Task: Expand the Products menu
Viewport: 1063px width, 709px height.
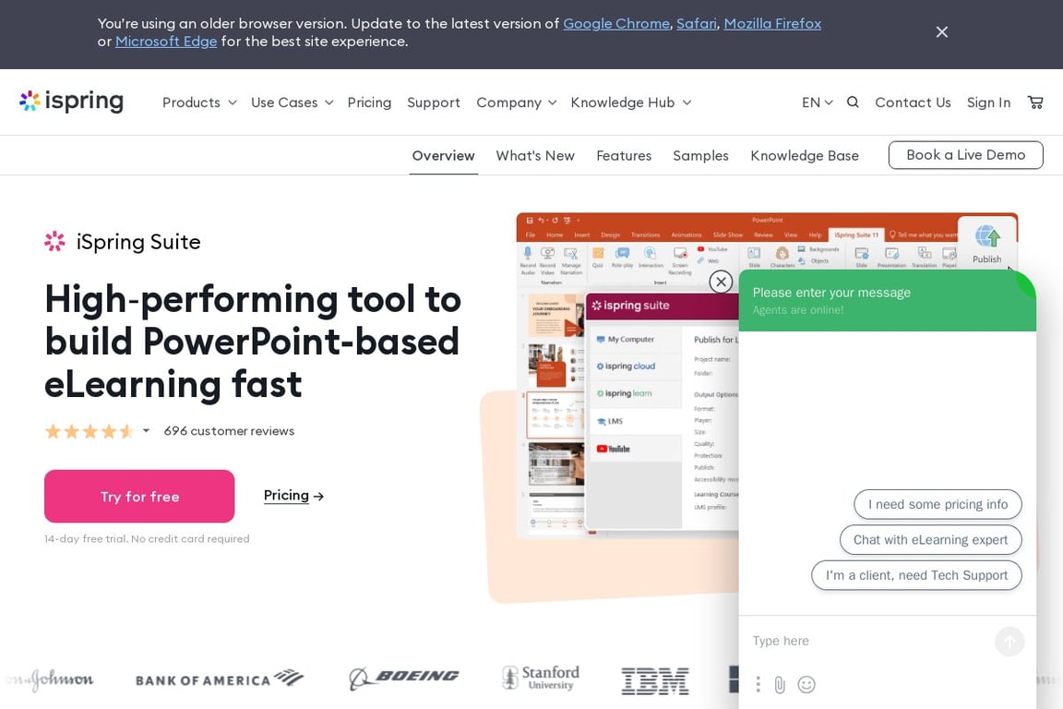Action: tap(199, 102)
